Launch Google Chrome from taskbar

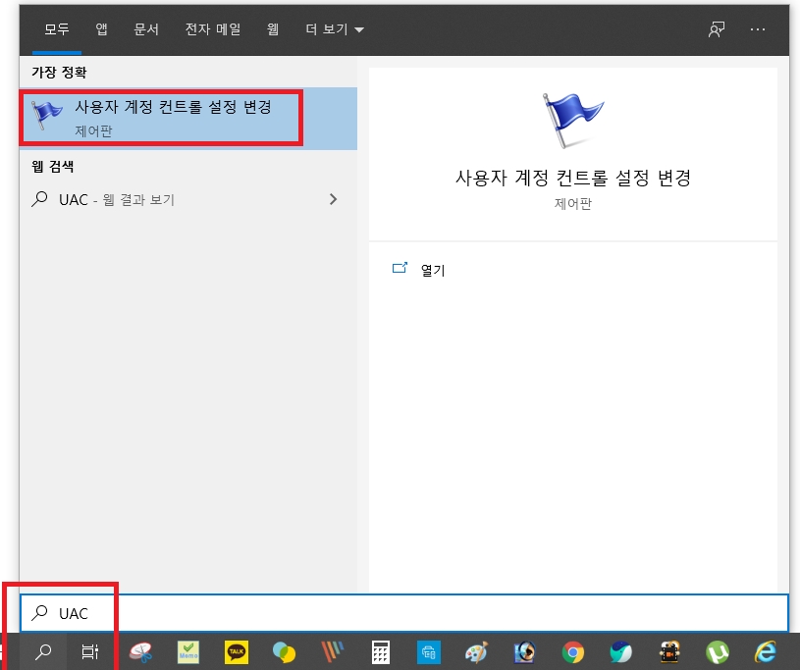click(573, 652)
